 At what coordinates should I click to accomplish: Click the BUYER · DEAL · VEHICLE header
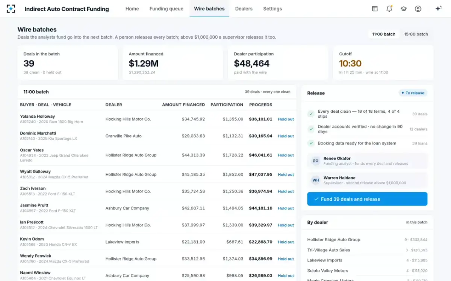[45, 105]
